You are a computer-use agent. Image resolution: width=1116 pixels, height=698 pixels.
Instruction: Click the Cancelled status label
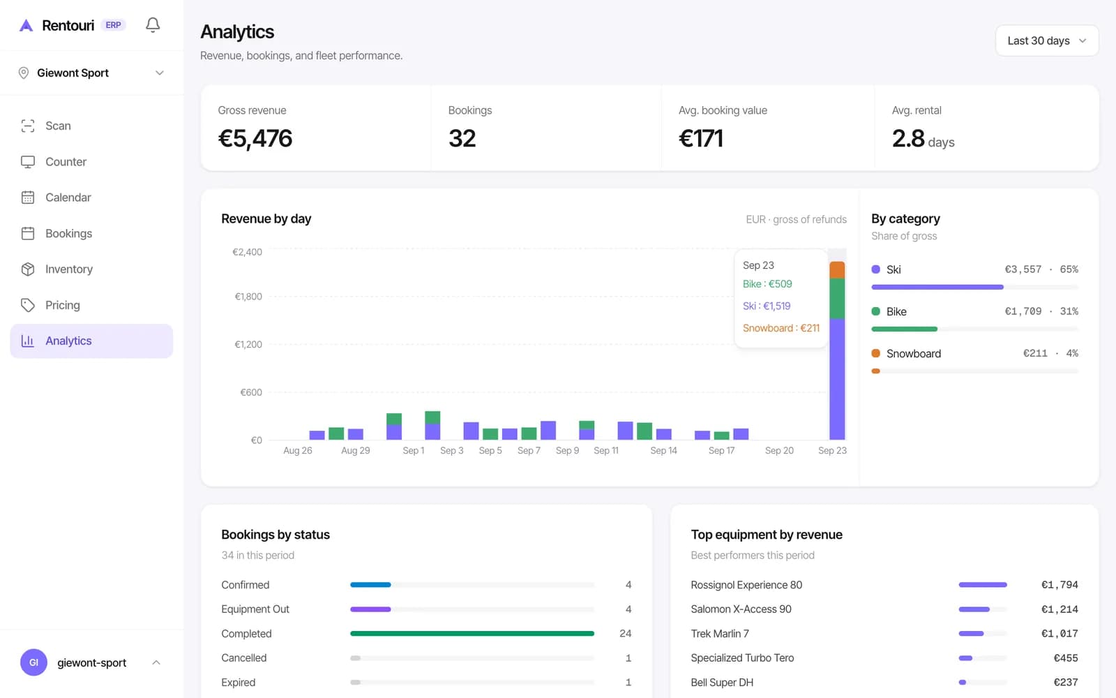[x=244, y=658]
